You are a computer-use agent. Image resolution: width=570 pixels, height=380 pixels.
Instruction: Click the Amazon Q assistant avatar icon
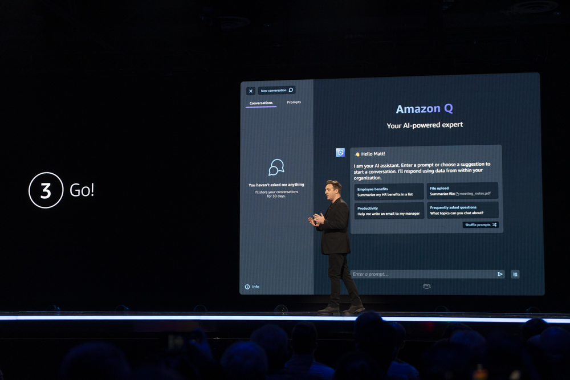pyautogui.click(x=340, y=153)
